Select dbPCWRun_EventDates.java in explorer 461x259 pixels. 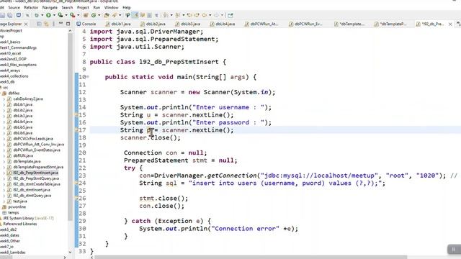click(x=37, y=150)
